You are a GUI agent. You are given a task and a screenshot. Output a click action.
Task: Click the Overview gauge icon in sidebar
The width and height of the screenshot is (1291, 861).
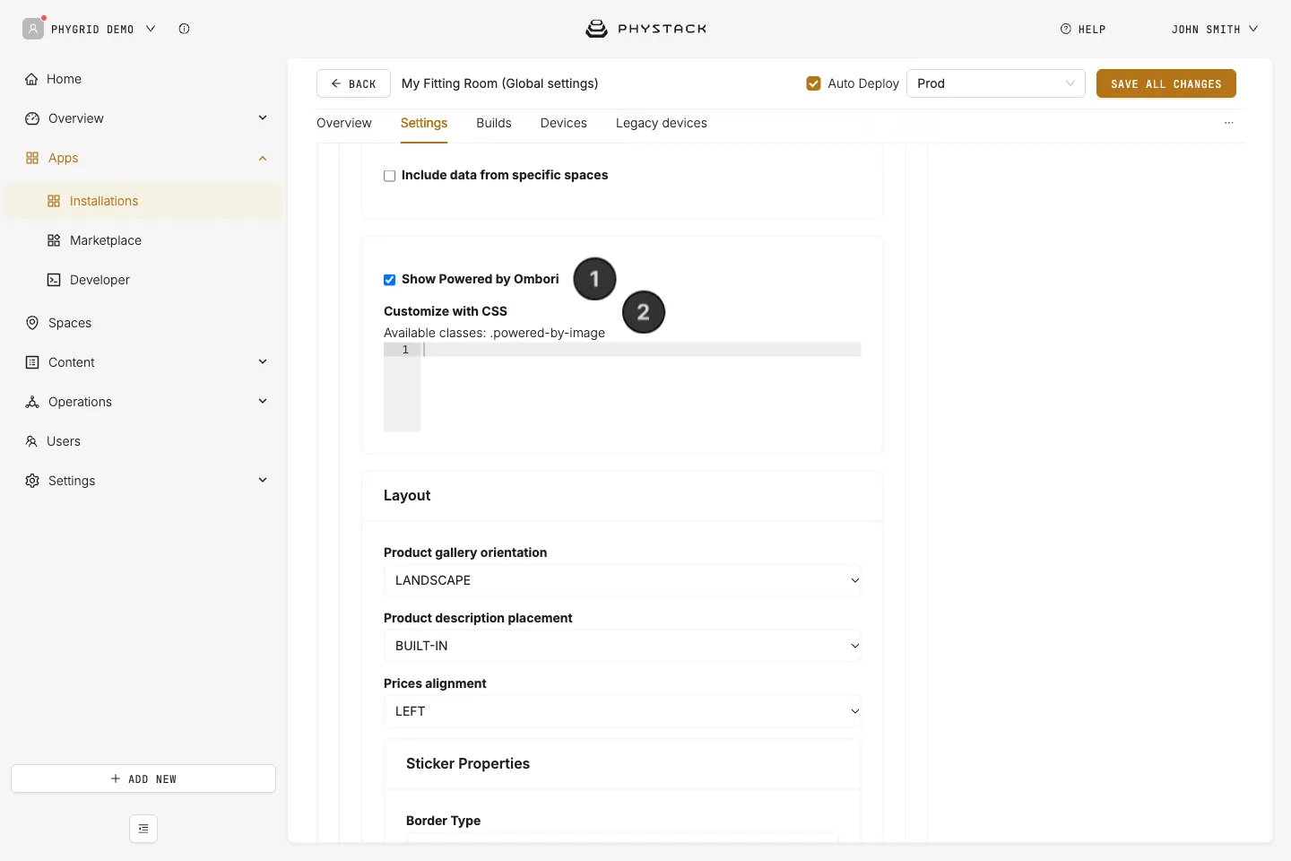click(32, 118)
